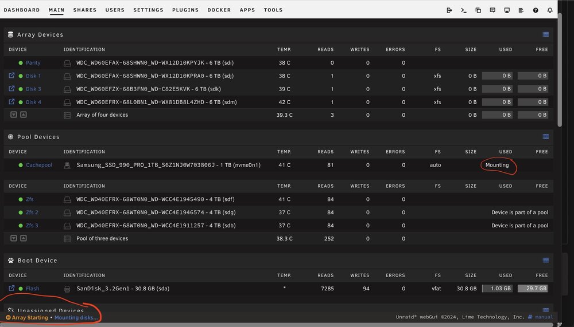Open the manual link in footer
The height and width of the screenshot is (327, 574).
click(544, 317)
